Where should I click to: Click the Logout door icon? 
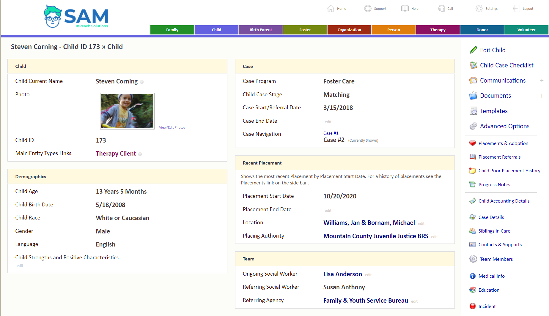516,9
